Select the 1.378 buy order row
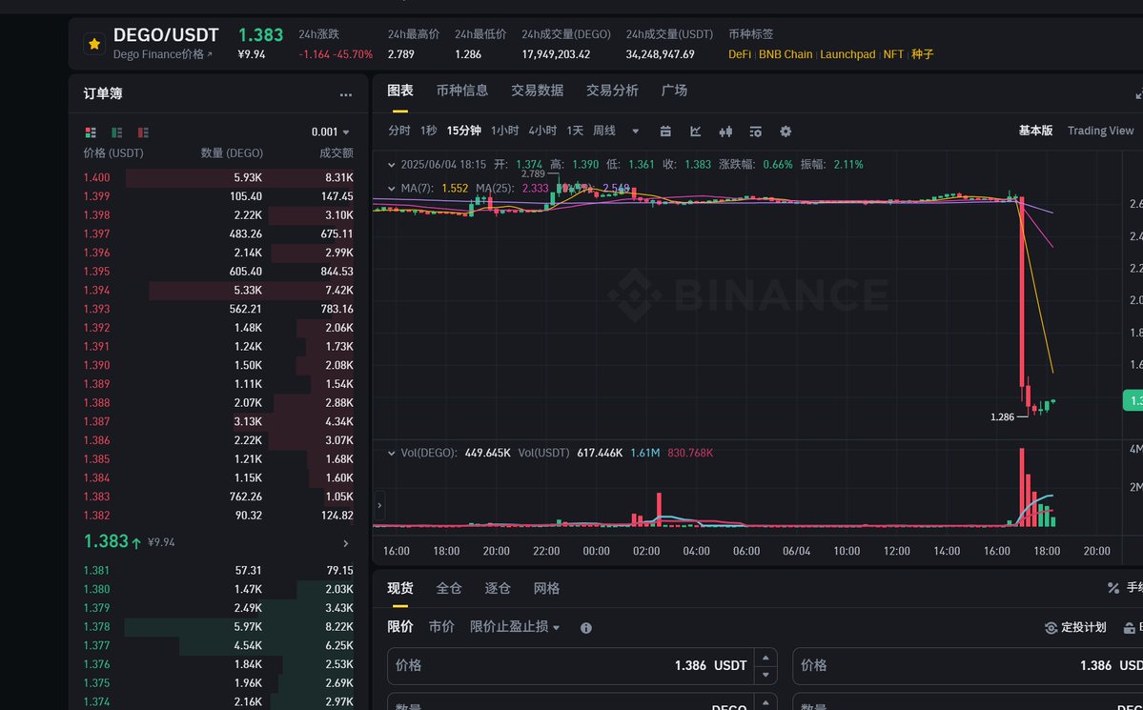 point(218,627)
